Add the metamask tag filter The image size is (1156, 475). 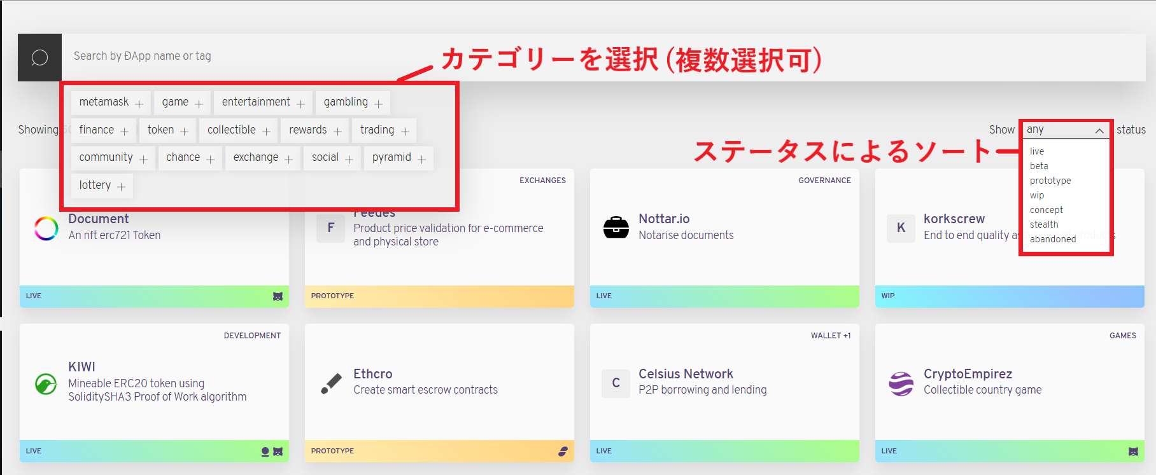(x=111, y=102)
